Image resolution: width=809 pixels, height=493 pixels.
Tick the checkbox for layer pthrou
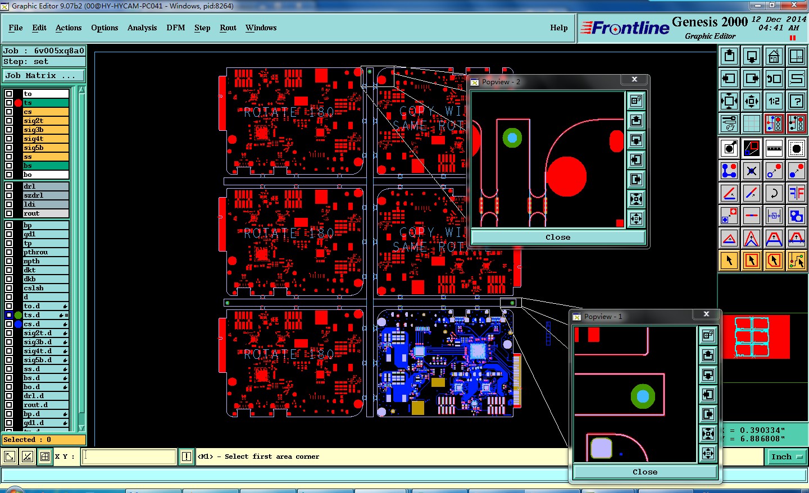click(x=9, y=252)
